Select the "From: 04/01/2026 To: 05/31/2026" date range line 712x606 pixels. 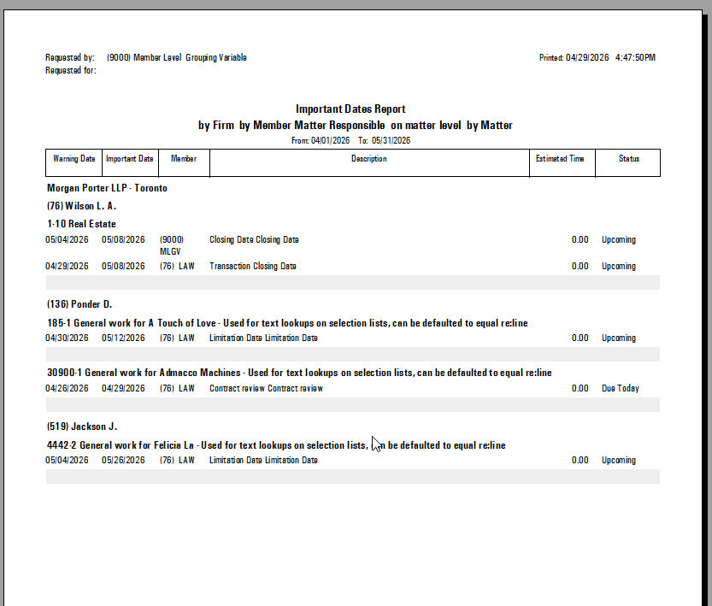(350, 141)
